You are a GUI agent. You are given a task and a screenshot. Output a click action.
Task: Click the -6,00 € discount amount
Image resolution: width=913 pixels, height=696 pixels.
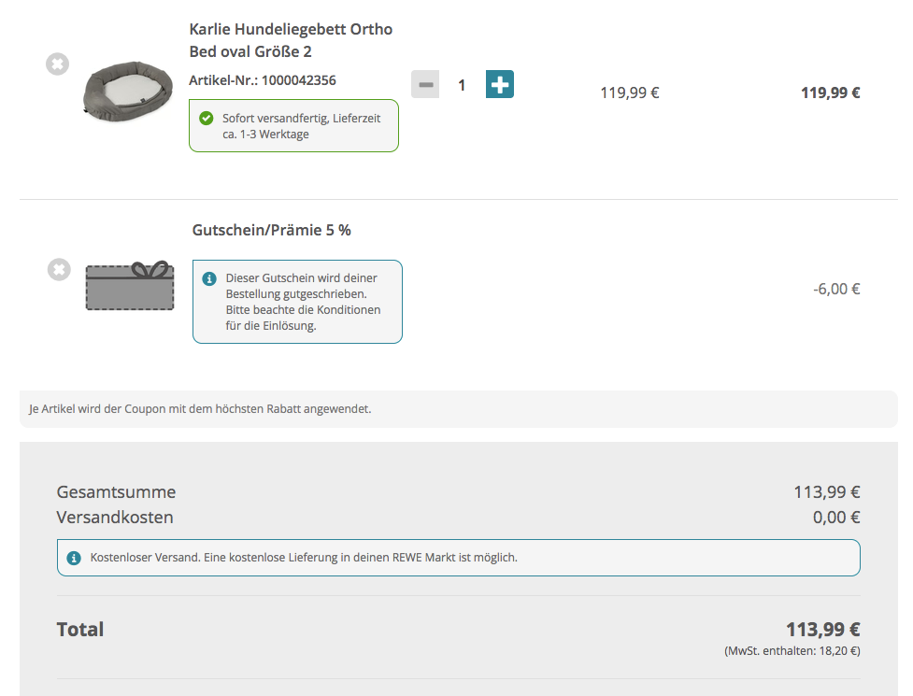(x=835, y=289)
